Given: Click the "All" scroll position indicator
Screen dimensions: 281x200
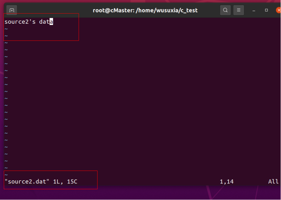Looking at the screenshot, I should [x=274, y=181].
